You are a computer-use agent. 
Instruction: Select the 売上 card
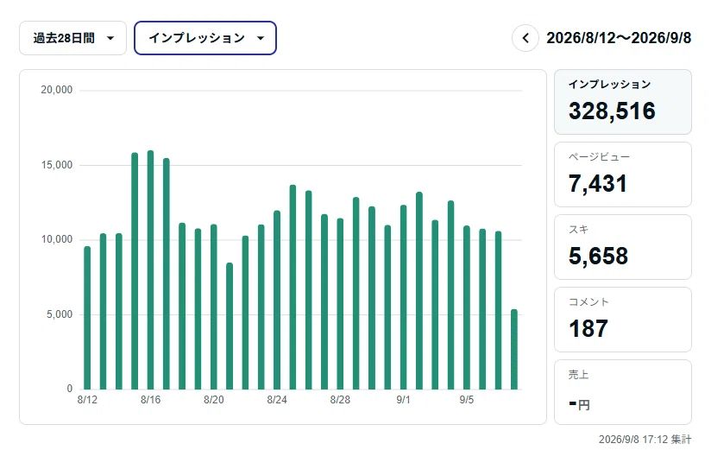coord(623,392)
